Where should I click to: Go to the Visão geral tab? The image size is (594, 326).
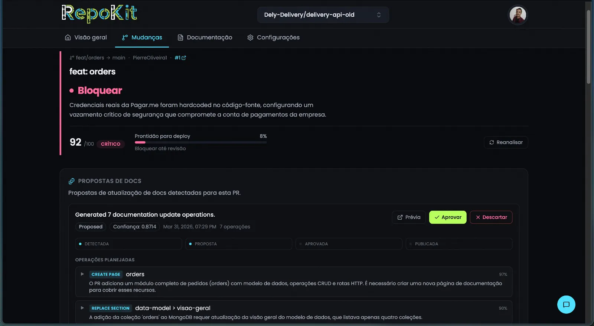[86, 38]
